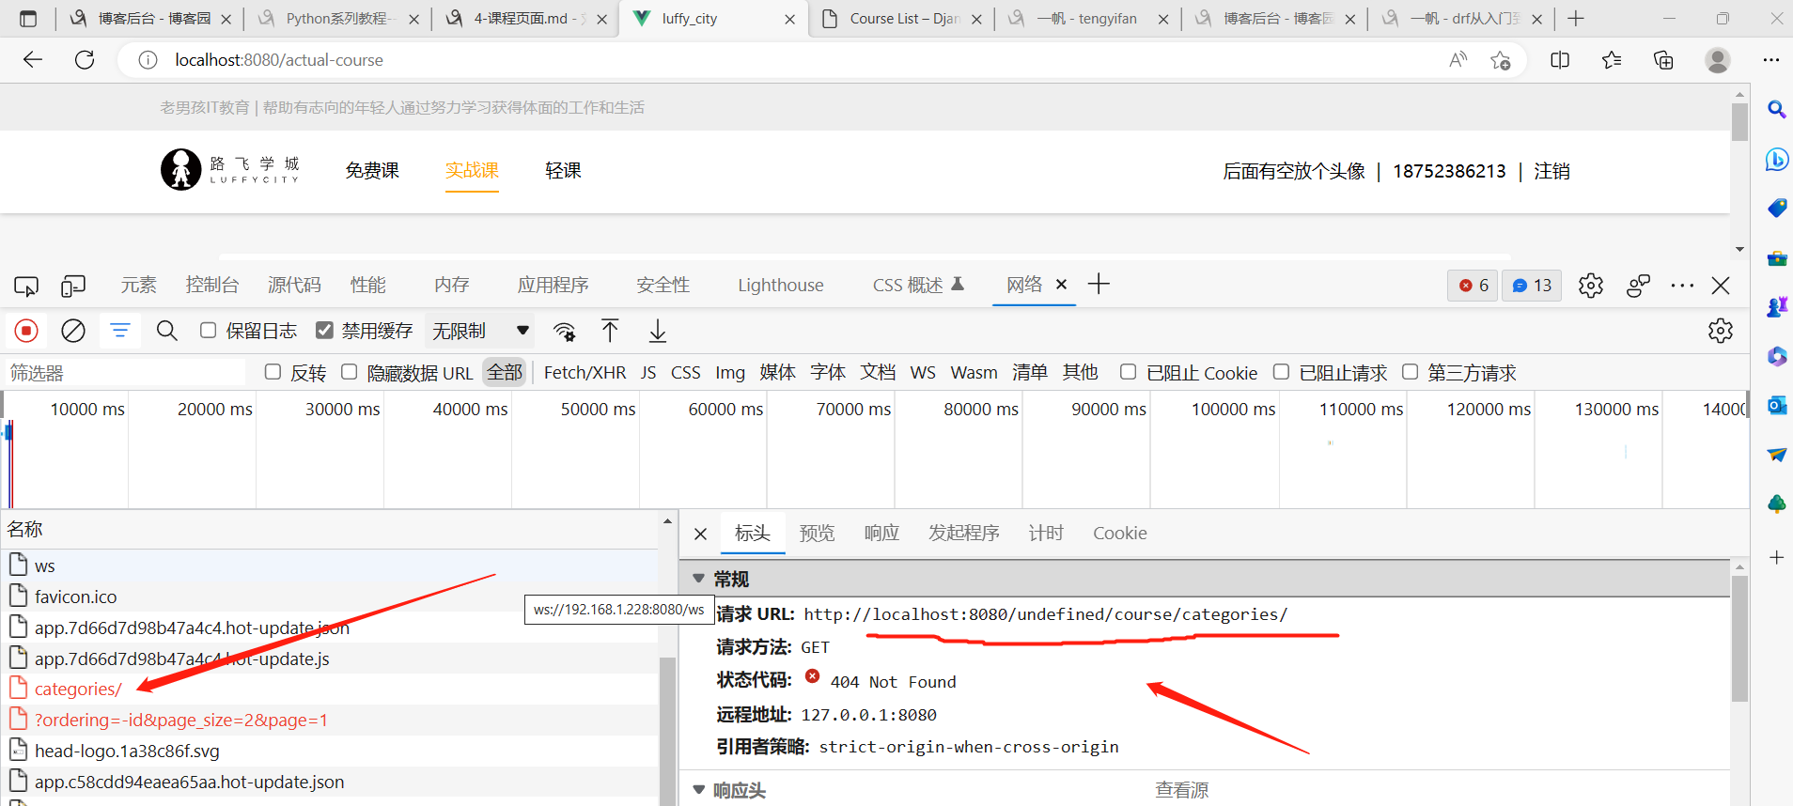
Task: Open Edge sidebar search icon
Action: click(1776, 110)
